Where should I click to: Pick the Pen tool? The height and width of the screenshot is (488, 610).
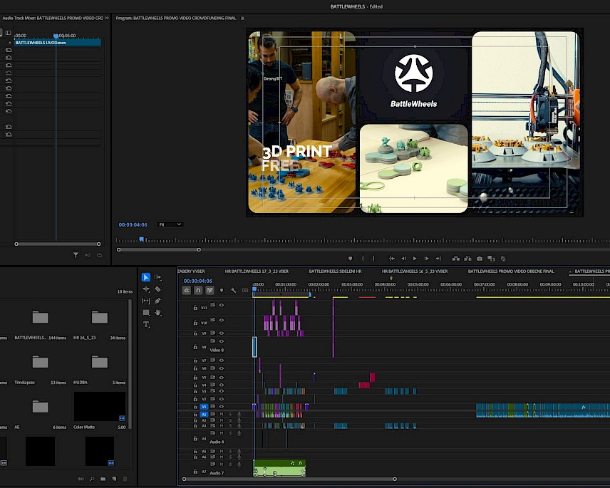pyautogui.click(x=157, y=301)
